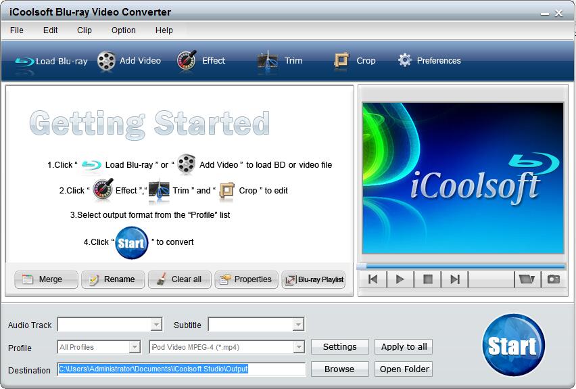Open snapshot folder icon in preview panel
This screenshot has width=576, height=389.
(527, 279)
